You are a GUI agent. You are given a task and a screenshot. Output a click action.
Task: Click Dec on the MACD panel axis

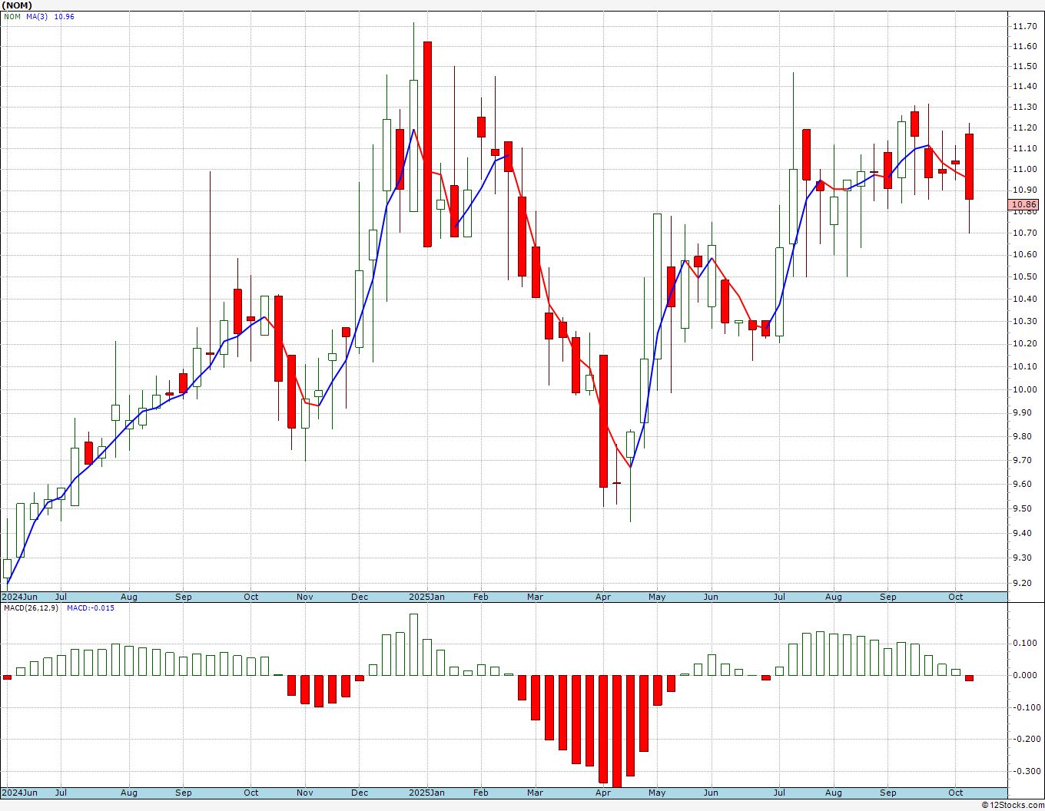click(360, 793)
